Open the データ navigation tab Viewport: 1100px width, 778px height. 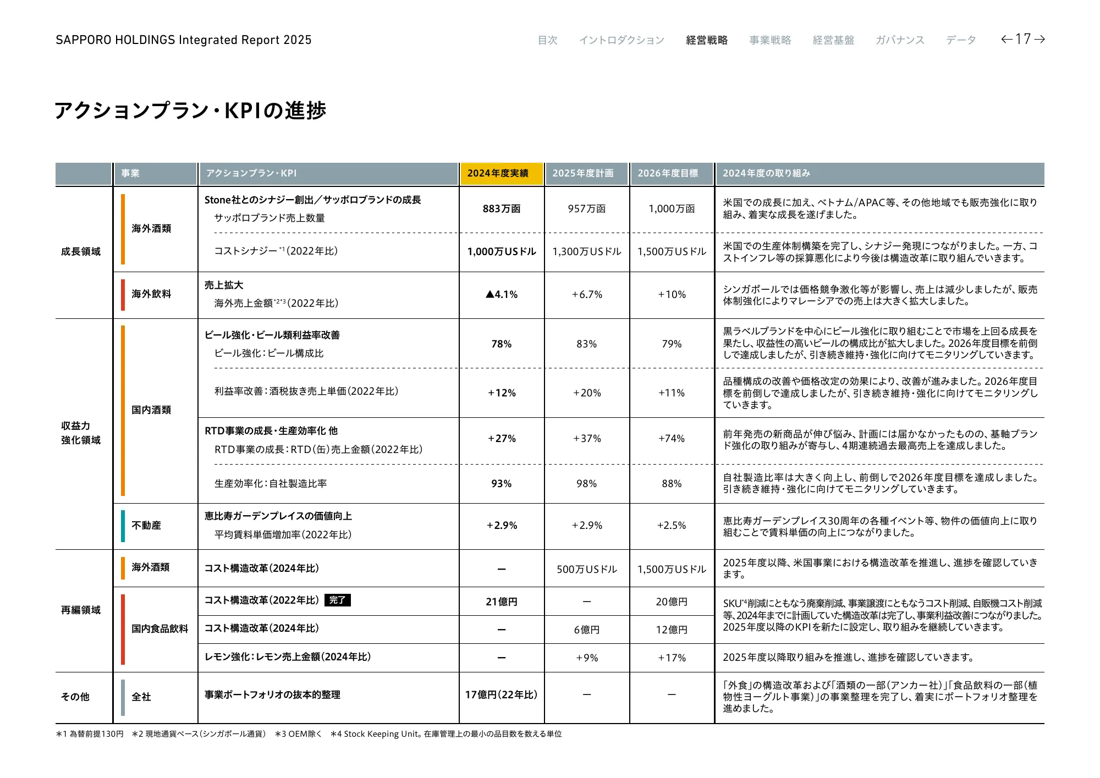click(x=961, y=40)
